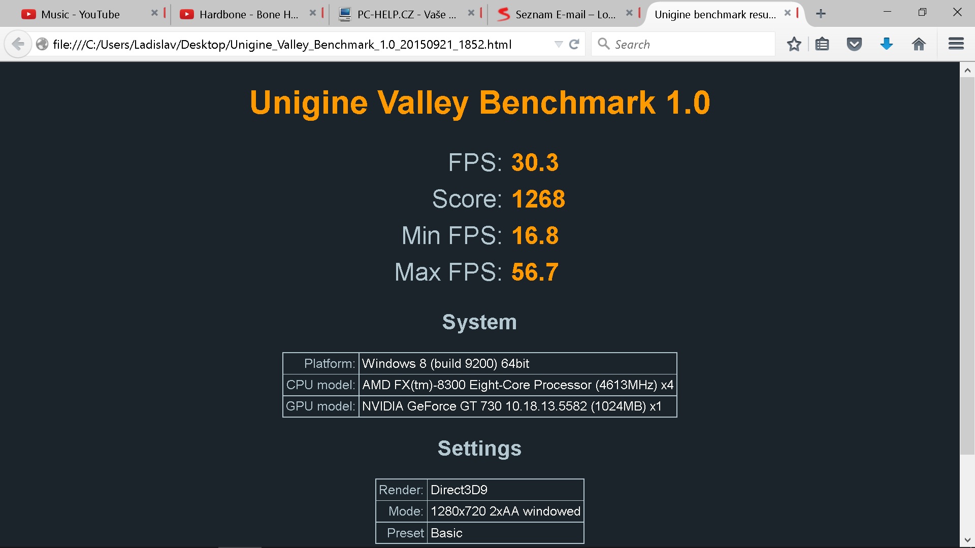Switch to Hardbone - Bone H... tab

[x=248, y=14]
